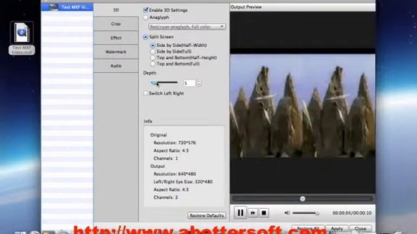Switch to the Crop tab
The image size is (417, 234).
tap(116, 24)
